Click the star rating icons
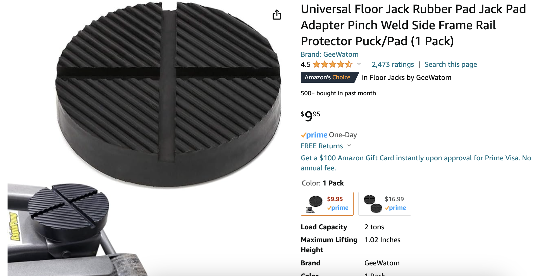This screenshot has height=276, width=534. tap(333, 65)
